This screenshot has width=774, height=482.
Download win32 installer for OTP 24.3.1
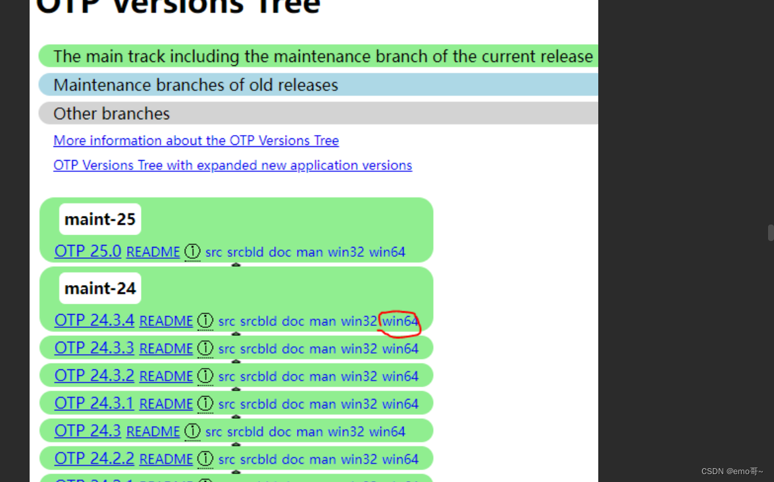359,404
